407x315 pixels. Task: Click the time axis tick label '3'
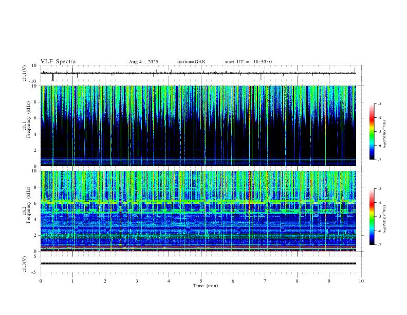[137, 281]
